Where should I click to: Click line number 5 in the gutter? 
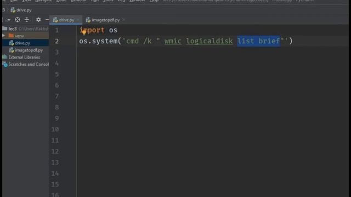coord(57,74)
